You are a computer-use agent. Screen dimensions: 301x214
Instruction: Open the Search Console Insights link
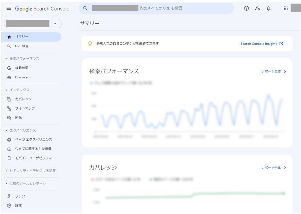coord(261,44)
